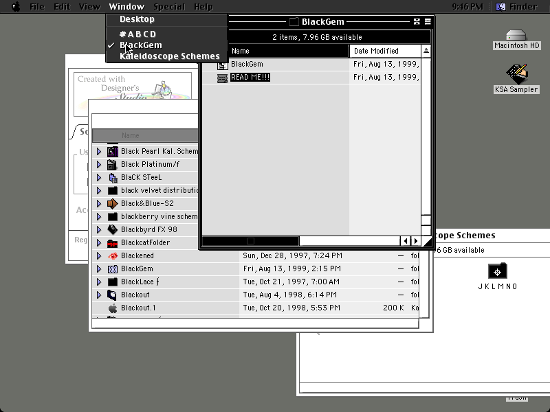Image resolution: width=550 pixels, height=412 pixels.
Task: Click the zoom box on the BlackGem title bar
Action: pos(417,22)
